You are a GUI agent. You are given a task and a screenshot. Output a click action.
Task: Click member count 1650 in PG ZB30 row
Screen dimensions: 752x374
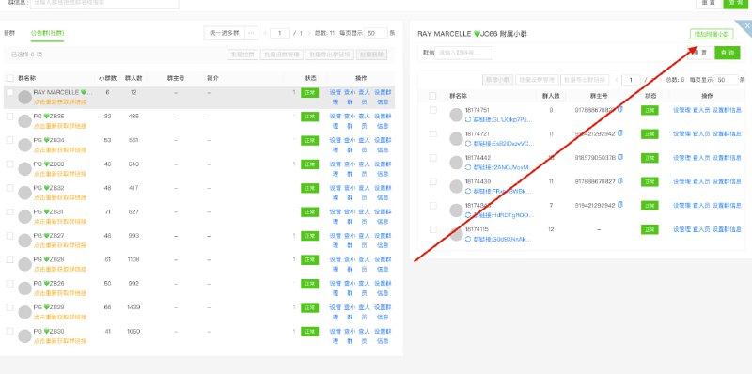133,332
